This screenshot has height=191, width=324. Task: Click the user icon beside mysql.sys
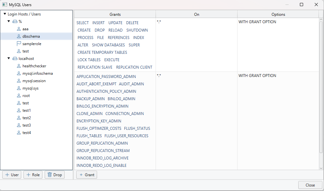[19, 88]
